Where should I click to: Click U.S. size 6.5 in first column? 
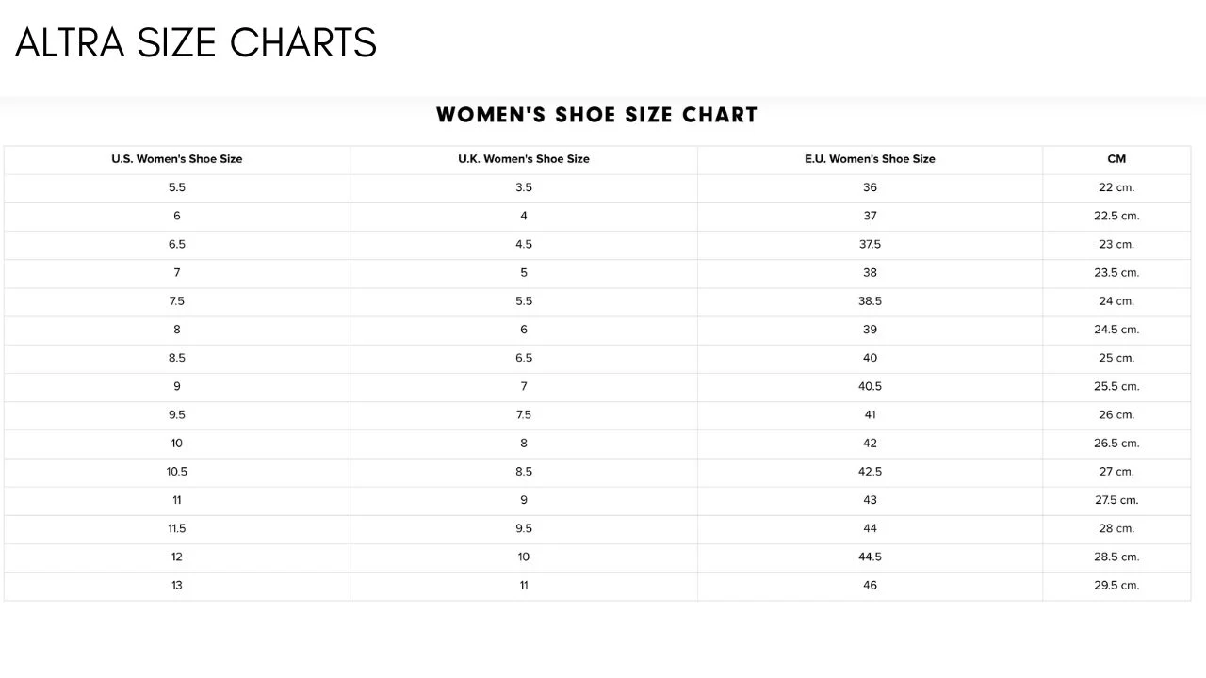point(177,244)
